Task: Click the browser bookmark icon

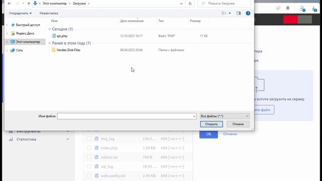Action: [x=288, y=8]
